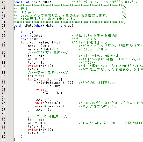Click the 'char myData;' declaration

click(x=31, y=36)
